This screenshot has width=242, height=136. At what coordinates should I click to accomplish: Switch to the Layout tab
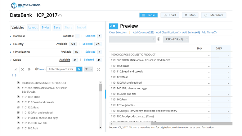[x=33, y=28]
